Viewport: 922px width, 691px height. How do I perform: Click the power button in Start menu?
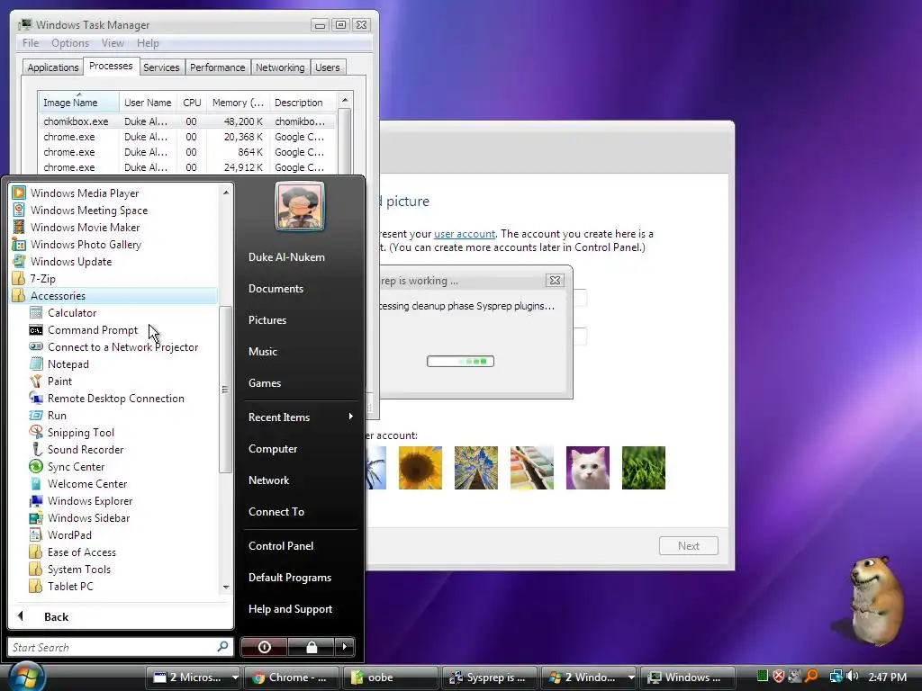[264, 647]
